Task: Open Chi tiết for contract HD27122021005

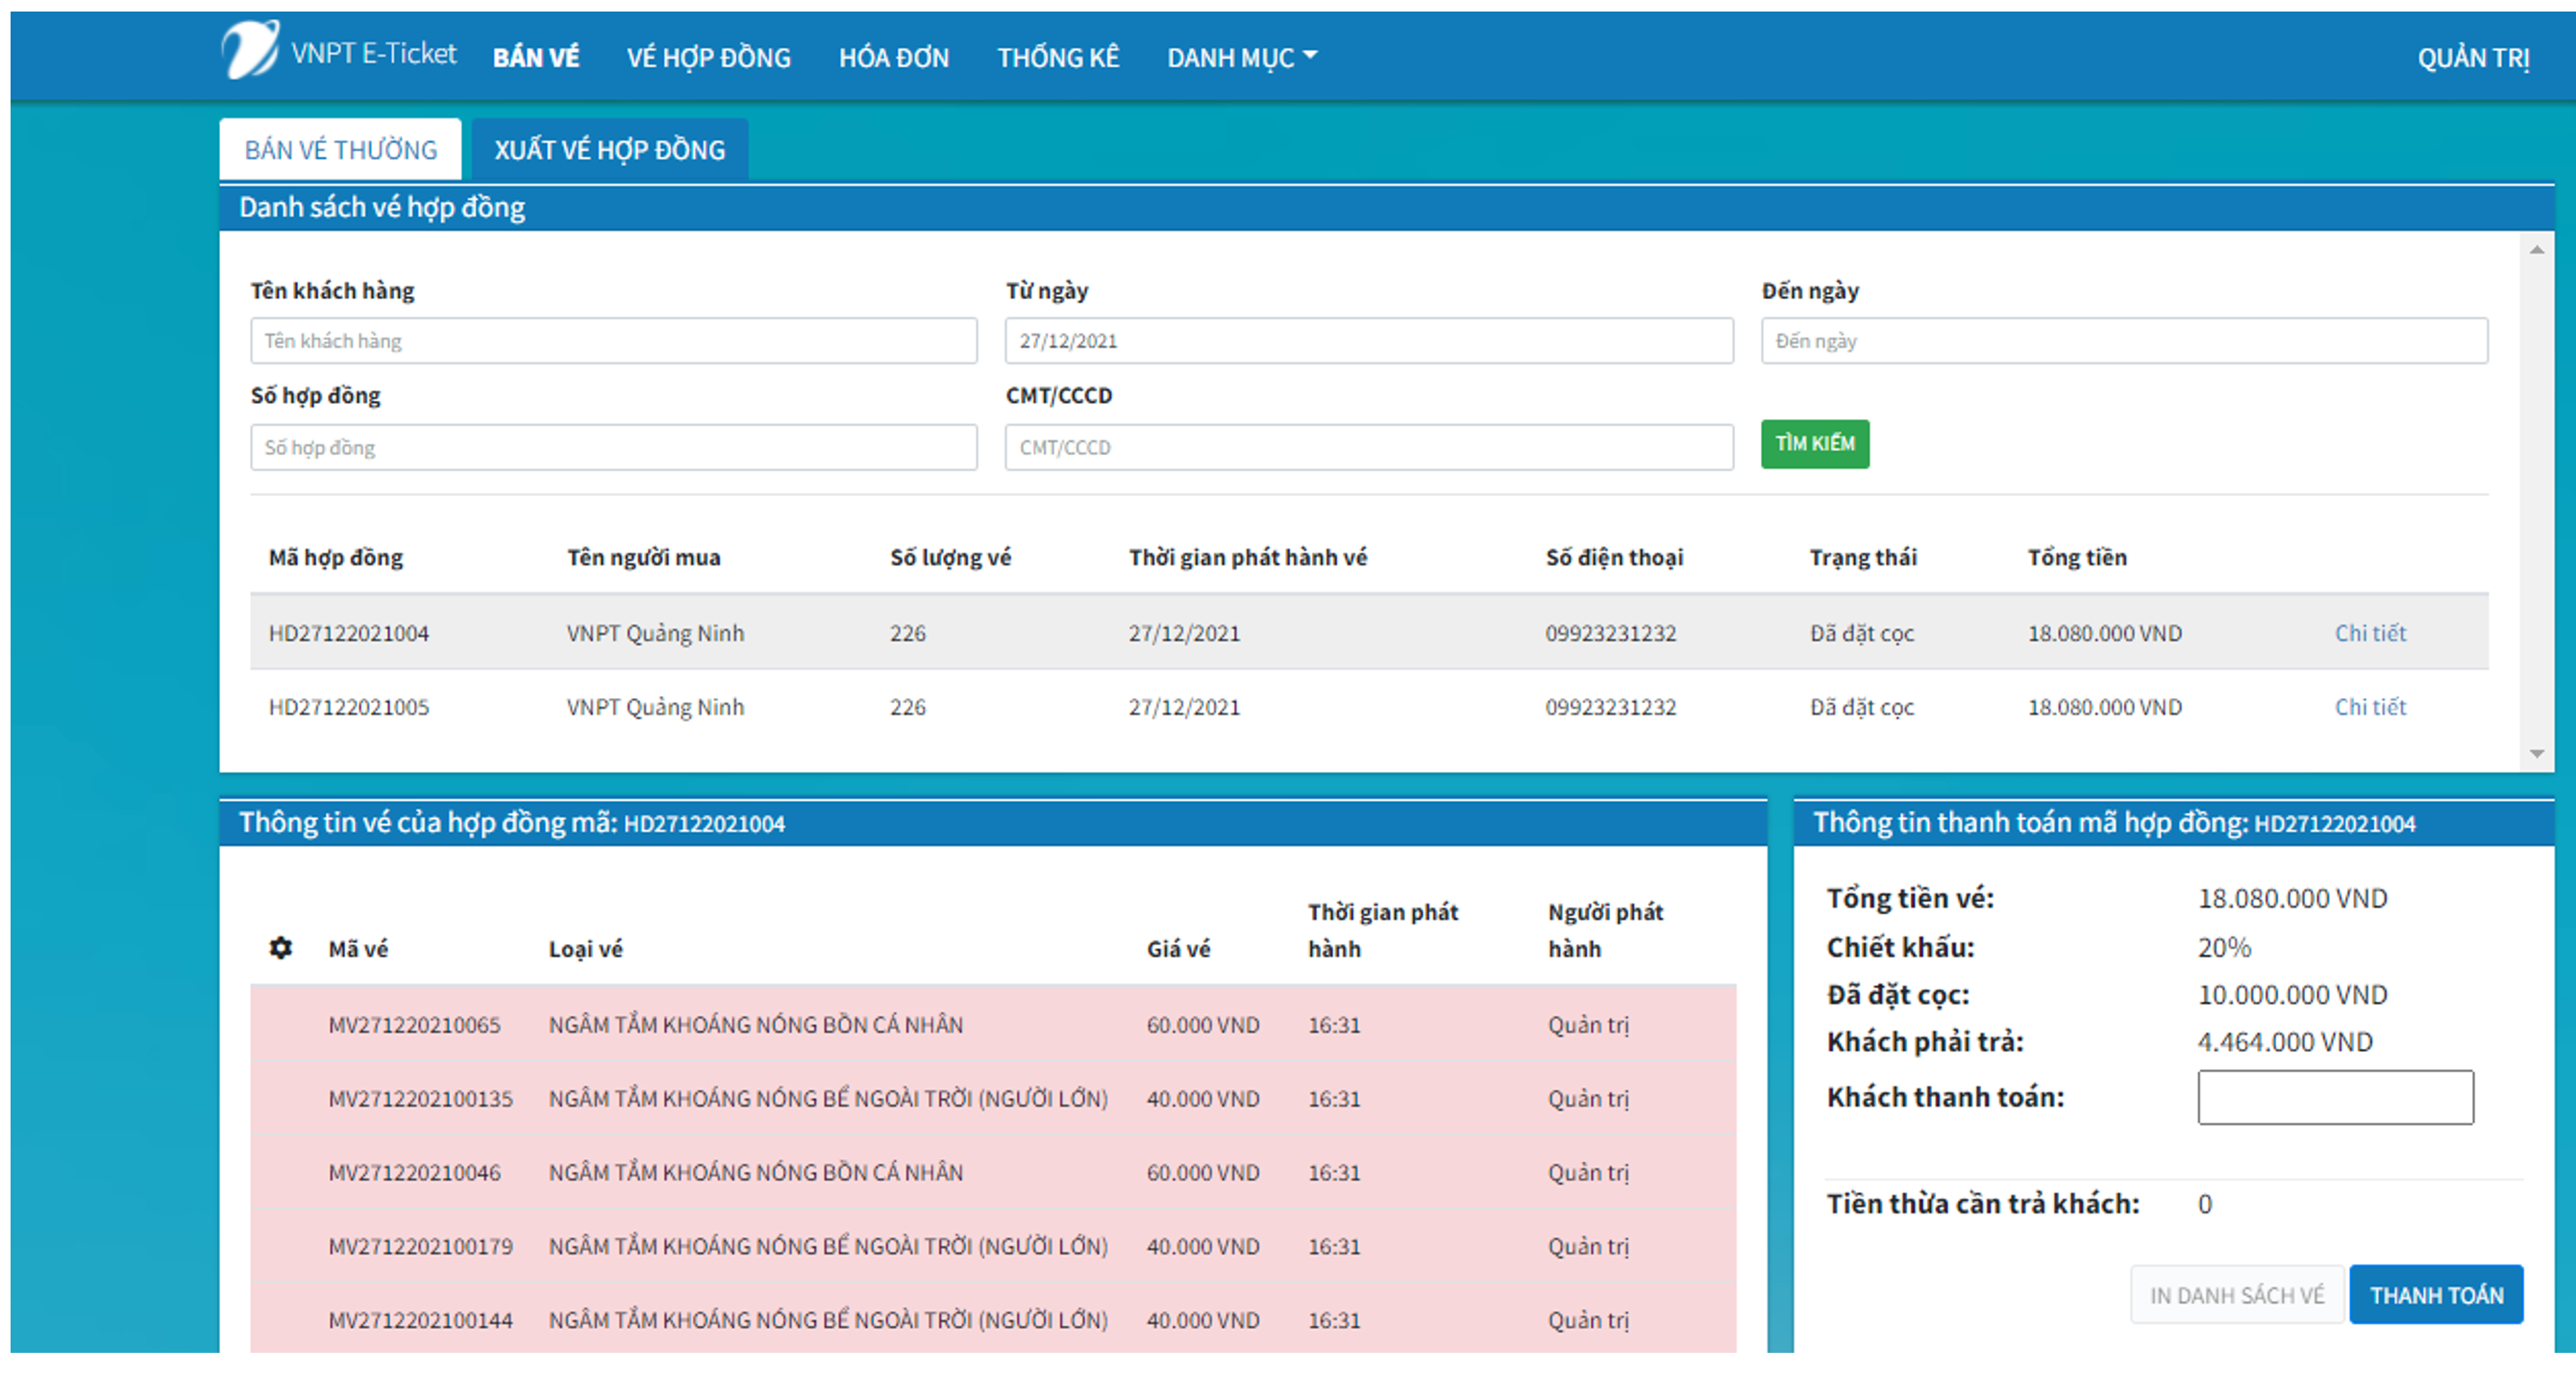Action: (2370, 706)
